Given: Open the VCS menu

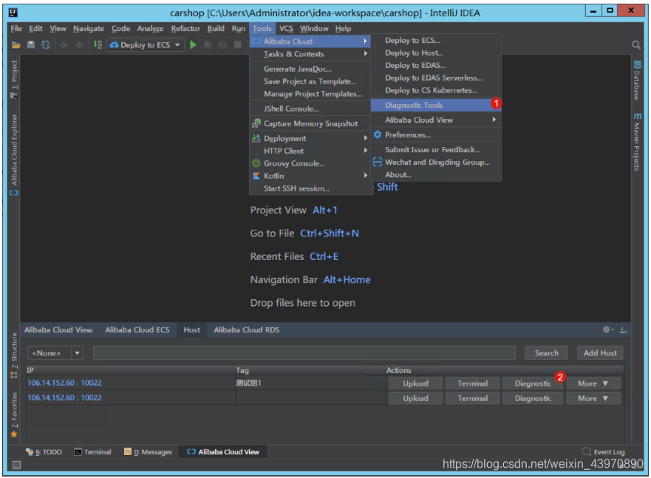Looking at the screenshot, I should [x=286, y=28].
